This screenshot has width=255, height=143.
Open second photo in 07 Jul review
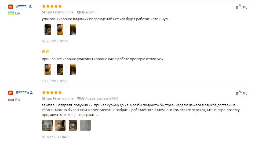tap(60, 30)
